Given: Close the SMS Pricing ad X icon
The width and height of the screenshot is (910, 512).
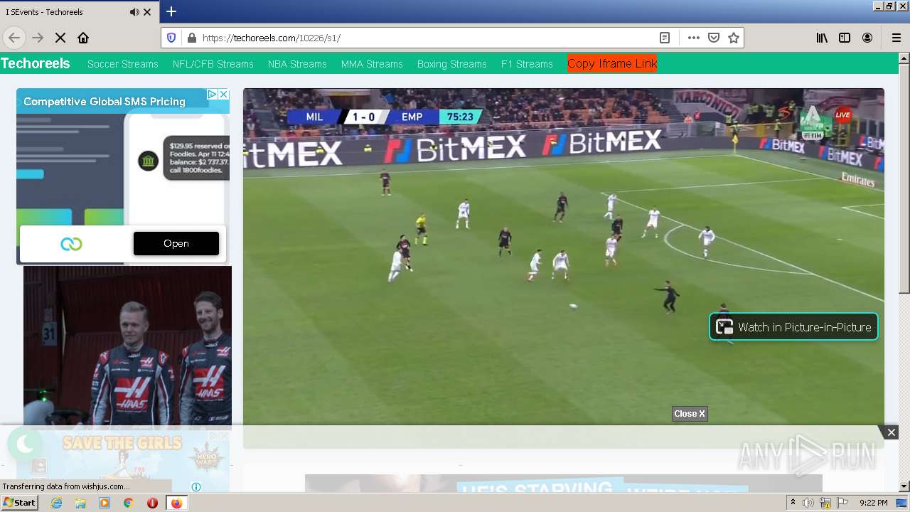Looking at the screenshot, I should (x=223, y=94).
